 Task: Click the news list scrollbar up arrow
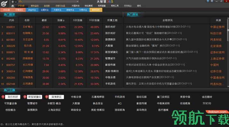click(228, 19)
